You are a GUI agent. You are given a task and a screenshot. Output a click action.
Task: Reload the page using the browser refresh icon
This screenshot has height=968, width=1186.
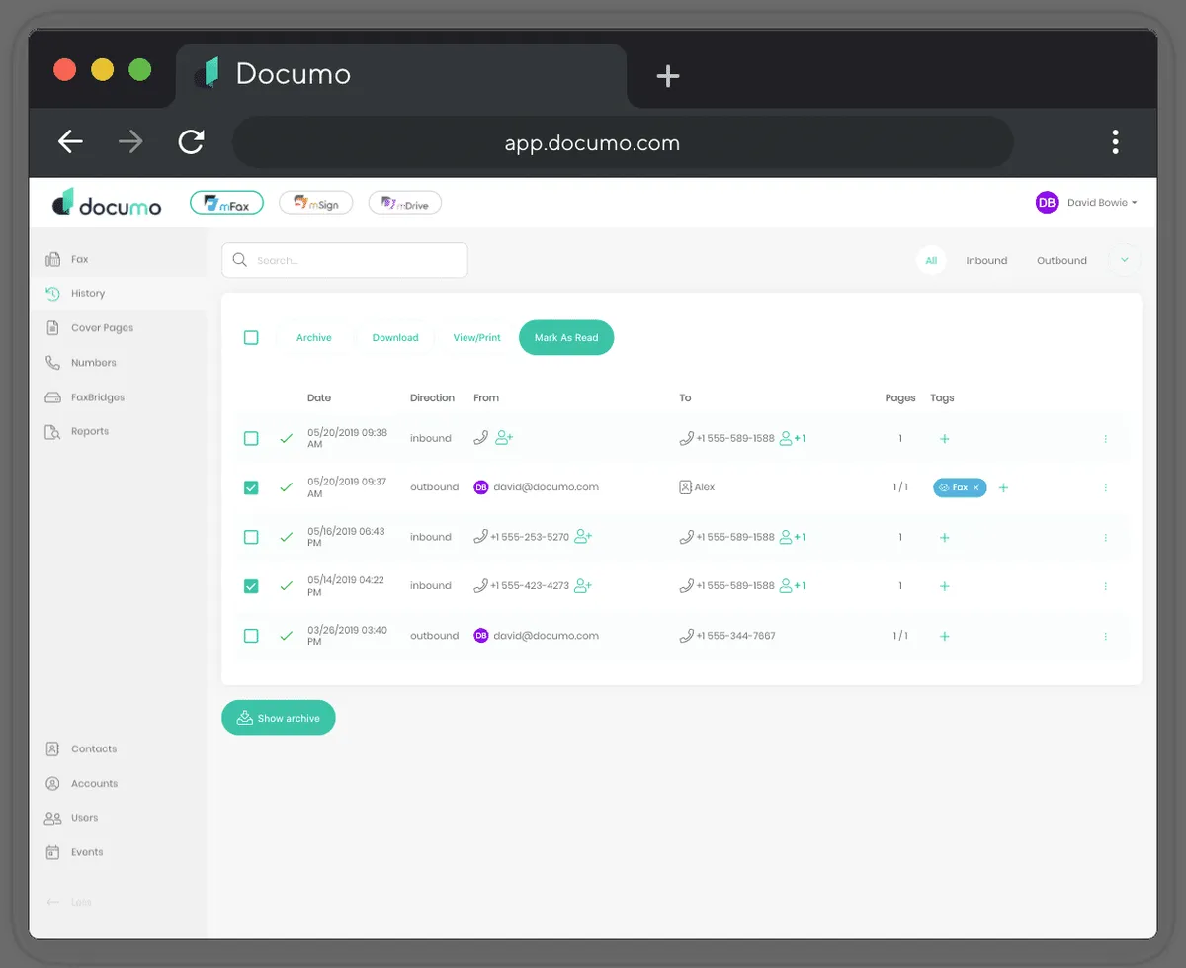click(191, 142)
